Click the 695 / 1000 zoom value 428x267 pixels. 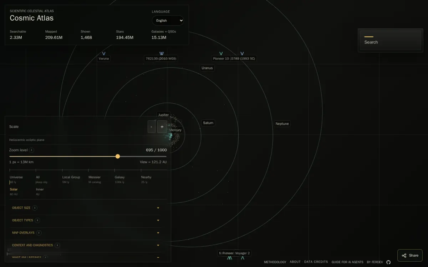156,150
